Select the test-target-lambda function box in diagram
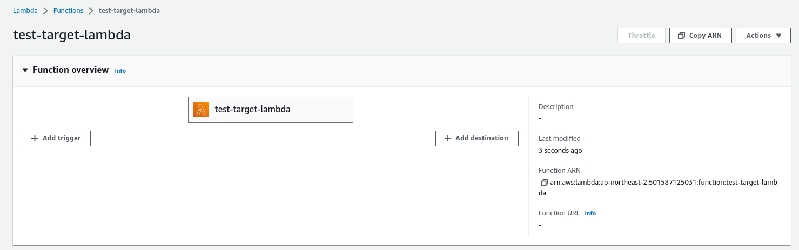 coord(271,110)
